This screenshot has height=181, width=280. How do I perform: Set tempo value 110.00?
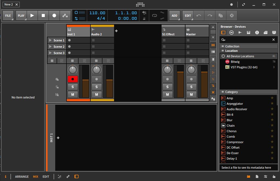tap(97, 13)
